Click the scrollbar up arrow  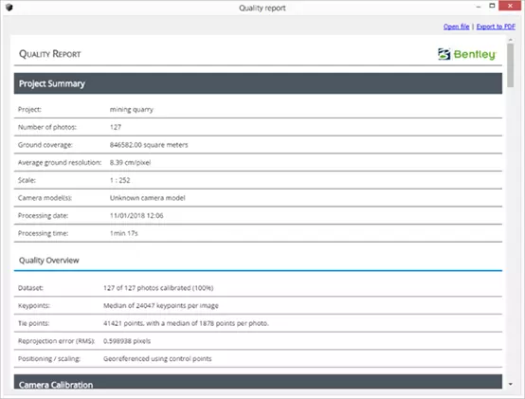tap(510, 40)
